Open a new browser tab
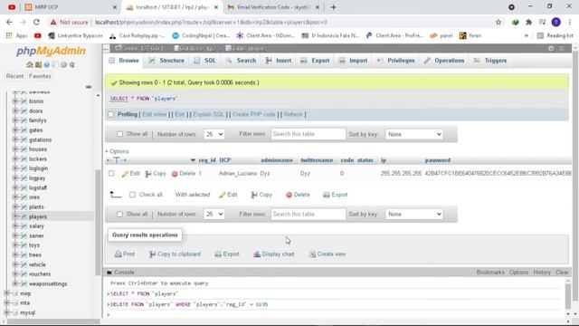579x326 pixels. [x=333, y=7]
